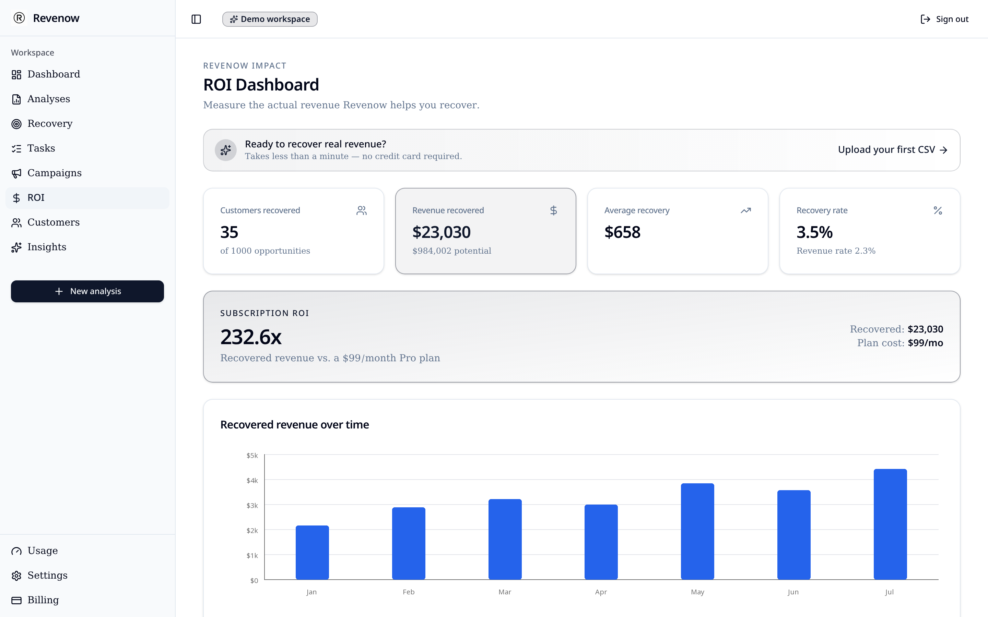Image resolution: width=988 pixels, height=617 pixels.
Task: Open the ROI menu item
Action: tap(87, 198)
